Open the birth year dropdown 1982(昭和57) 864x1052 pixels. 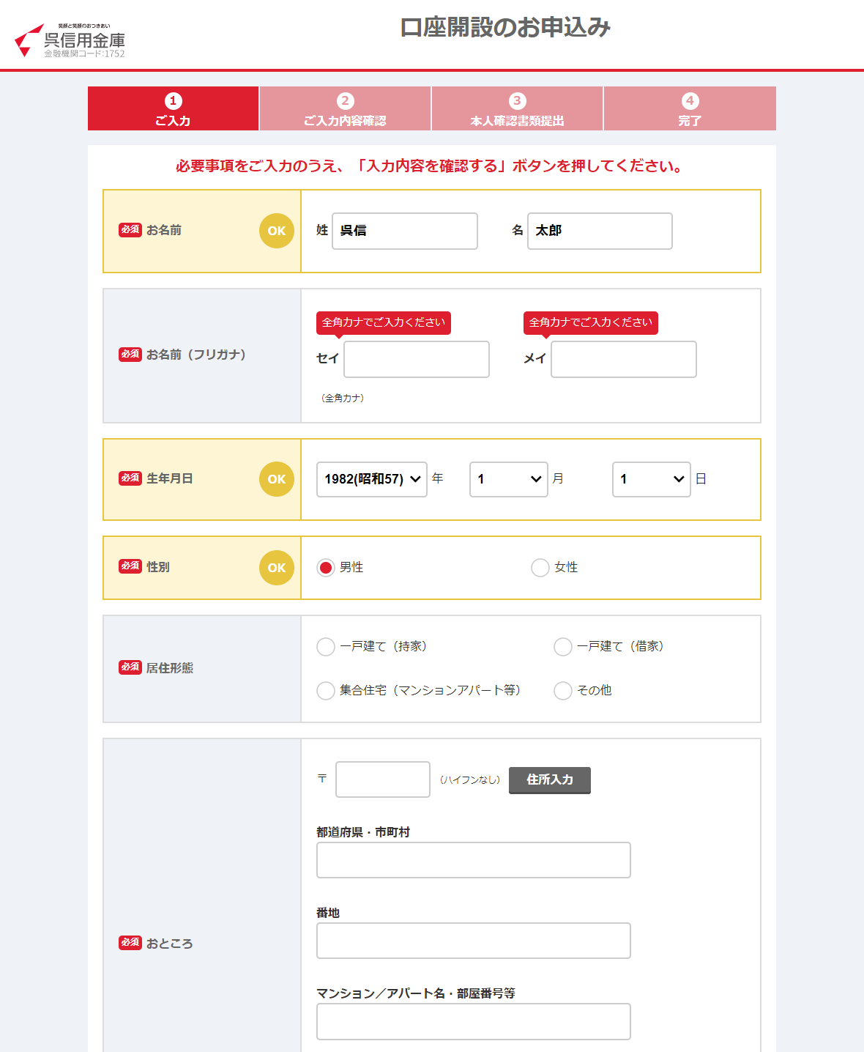(x=372, y=479)
